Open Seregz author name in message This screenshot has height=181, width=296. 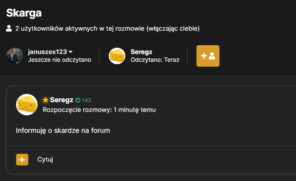point(61,100)
